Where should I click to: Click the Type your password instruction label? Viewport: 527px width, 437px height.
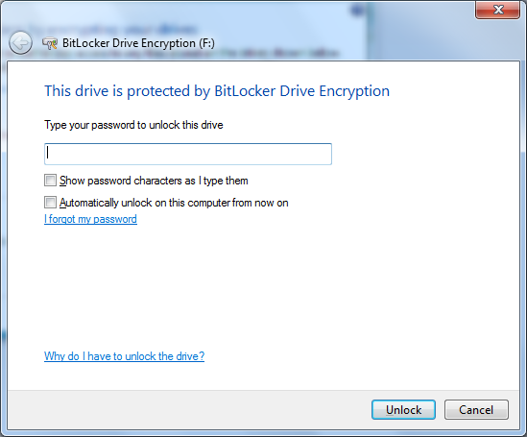pyautogui.click(x=133, y=125)
